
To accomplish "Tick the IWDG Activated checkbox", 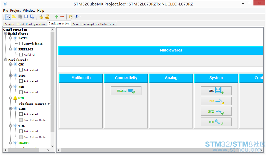I will [21, 81].
